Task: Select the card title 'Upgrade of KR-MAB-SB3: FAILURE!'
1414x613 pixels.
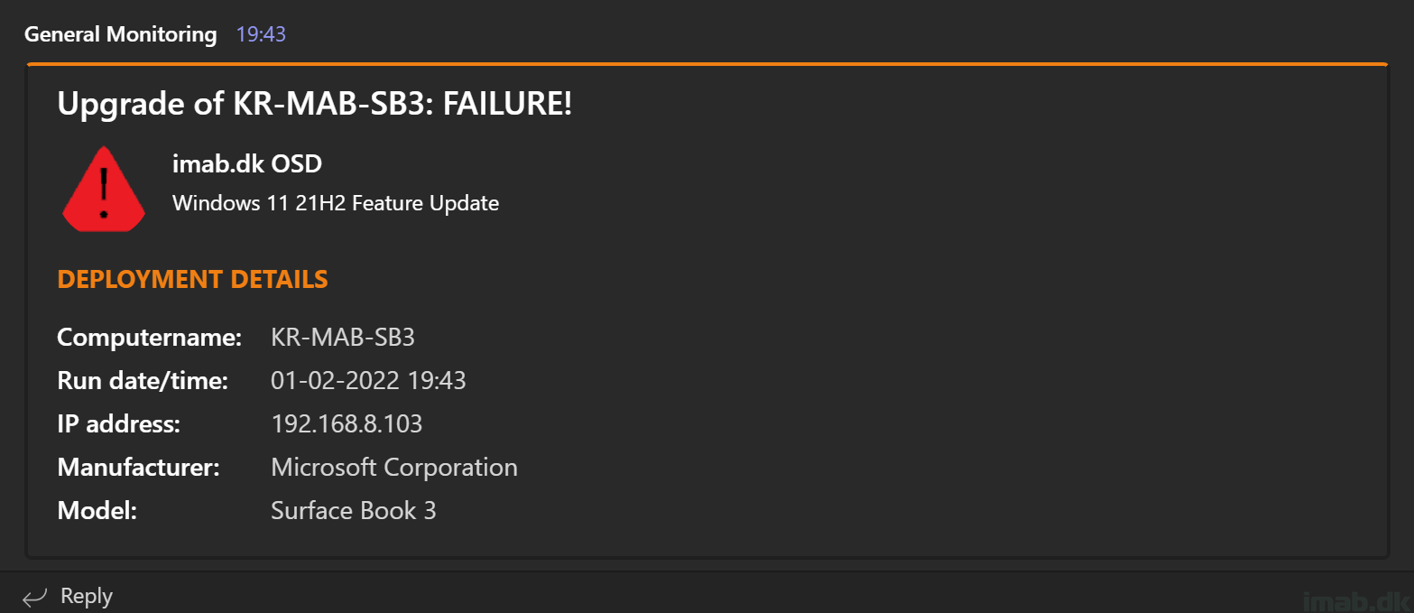Action: 315,104
